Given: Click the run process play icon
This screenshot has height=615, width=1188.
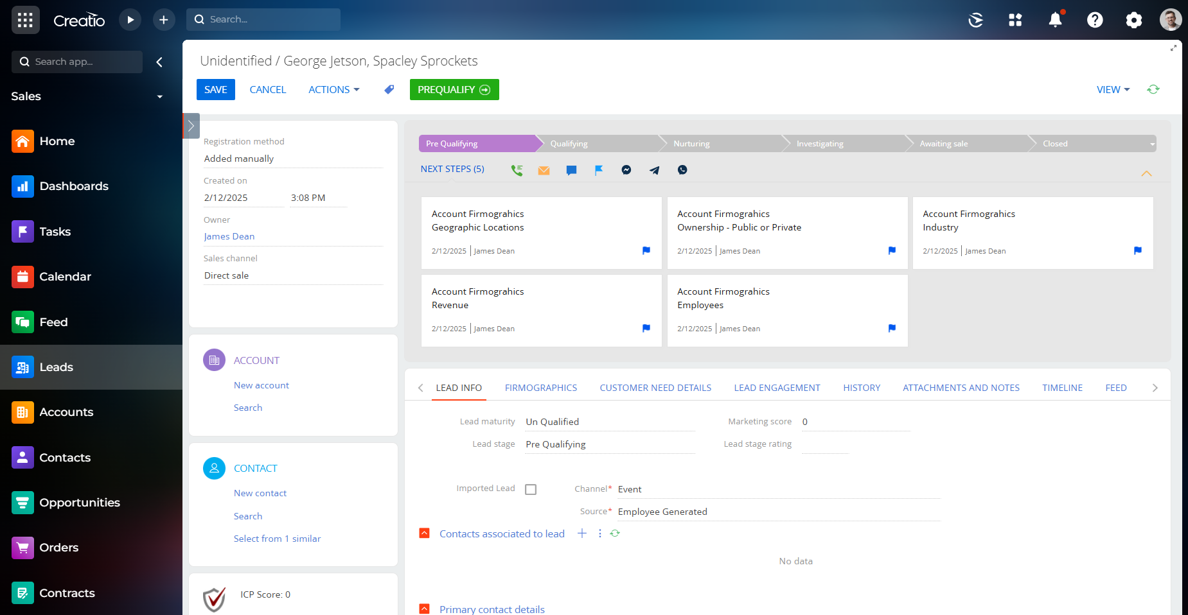Looking at the screenshot, I should coord(130,20).
